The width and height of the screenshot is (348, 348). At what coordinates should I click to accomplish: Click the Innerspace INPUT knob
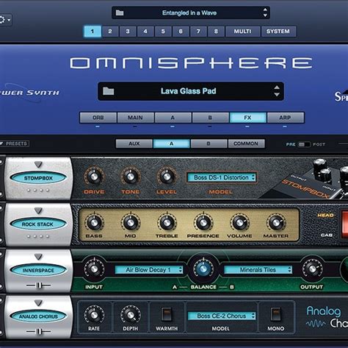click(94, 269)
